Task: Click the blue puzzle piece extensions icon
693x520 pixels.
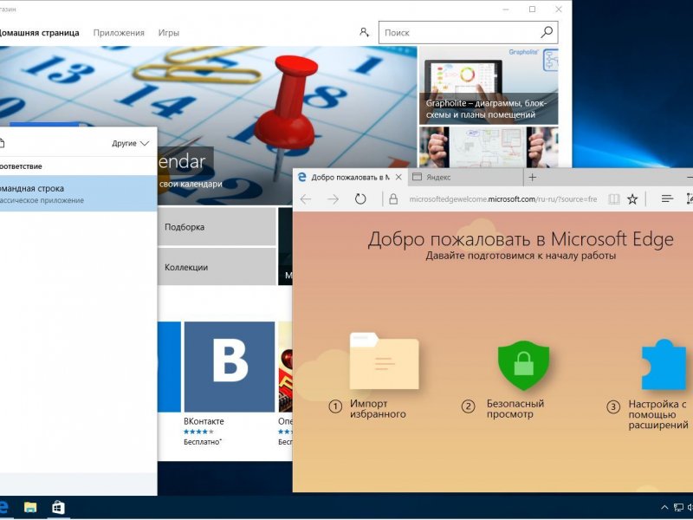Action: point(664,364)
